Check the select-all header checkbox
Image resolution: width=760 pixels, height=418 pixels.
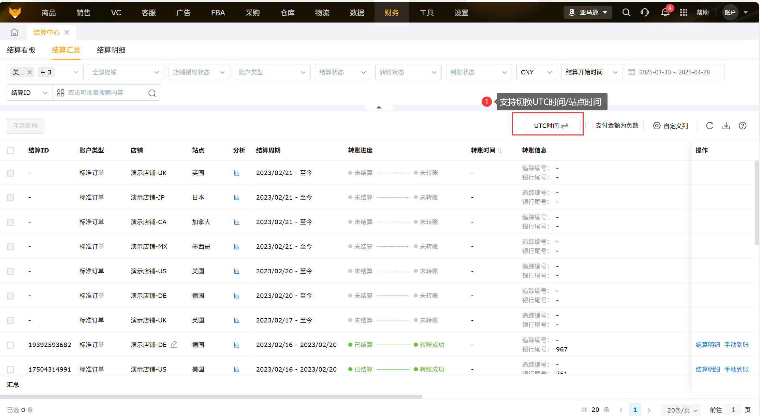click(x=11, y=150)
